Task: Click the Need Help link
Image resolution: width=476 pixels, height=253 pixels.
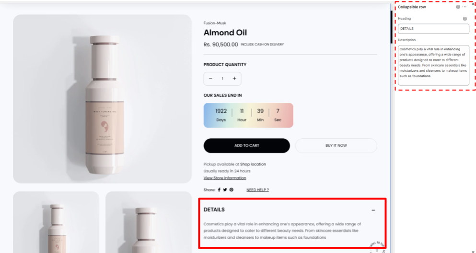Action: click(257, 190)
